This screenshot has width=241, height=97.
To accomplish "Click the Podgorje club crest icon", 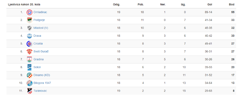I will [29, 20].
